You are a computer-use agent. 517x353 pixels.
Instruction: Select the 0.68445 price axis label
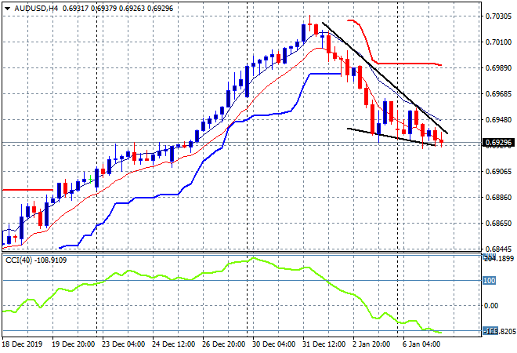coord(498,249)
